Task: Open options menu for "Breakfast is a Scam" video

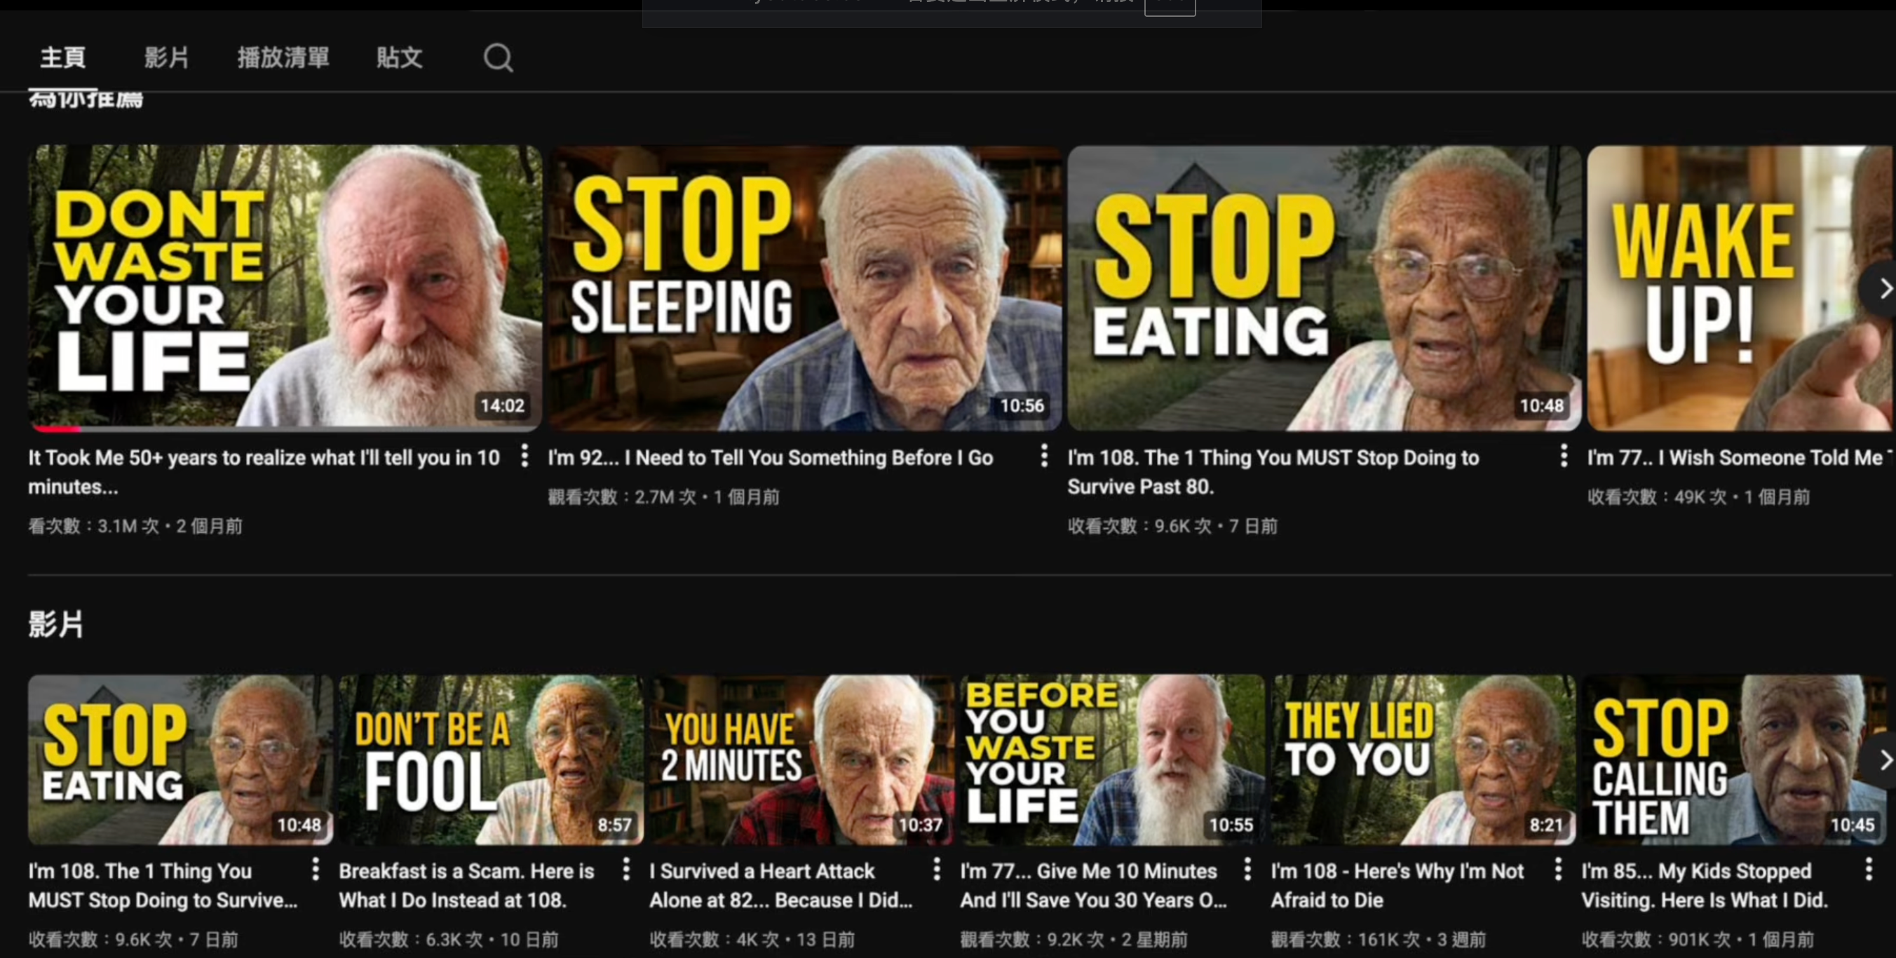Action: (x=625, y=870)
